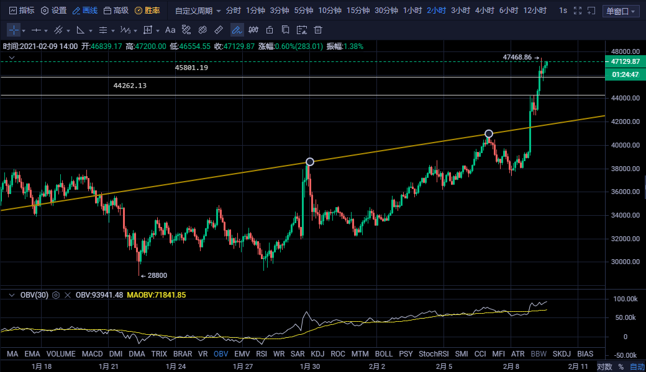
Task: Open OBV(30) indicator settings gear
Action: coord(56,295)
